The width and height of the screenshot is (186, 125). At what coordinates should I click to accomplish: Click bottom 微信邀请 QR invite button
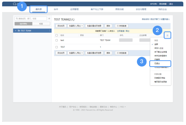(121, 53)
